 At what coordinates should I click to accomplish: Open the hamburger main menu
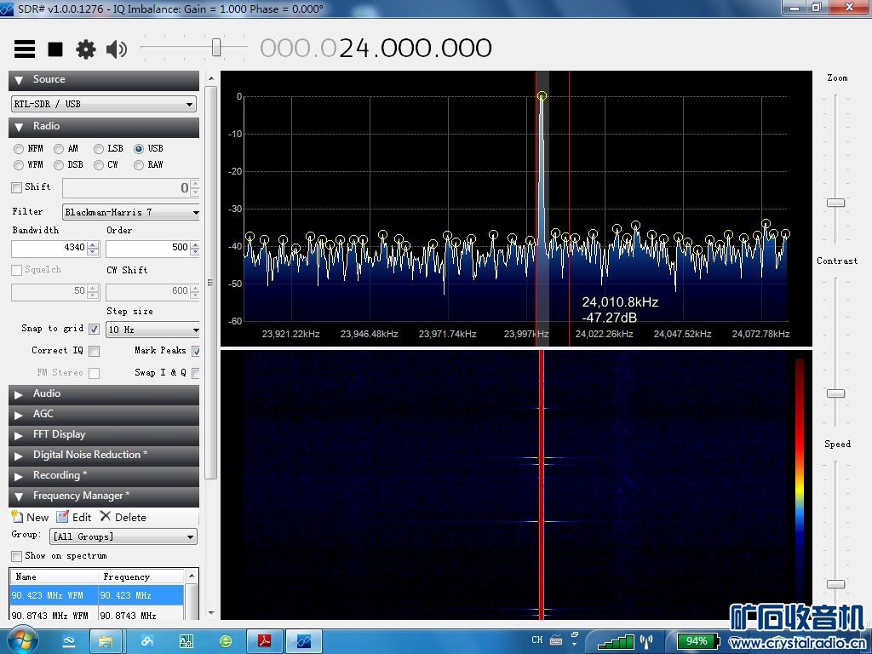[x=25, y=49]
